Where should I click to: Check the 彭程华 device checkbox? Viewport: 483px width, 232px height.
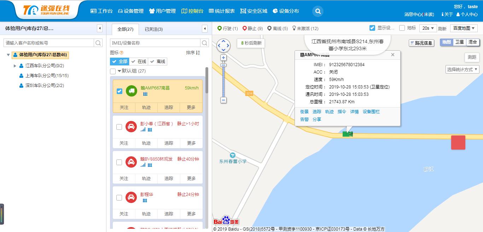pos(119,198)
